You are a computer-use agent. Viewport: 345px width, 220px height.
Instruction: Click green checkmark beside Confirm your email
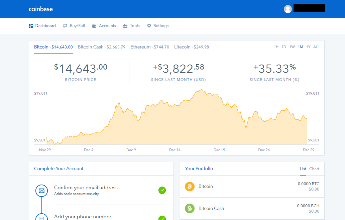tap(162, 190)
